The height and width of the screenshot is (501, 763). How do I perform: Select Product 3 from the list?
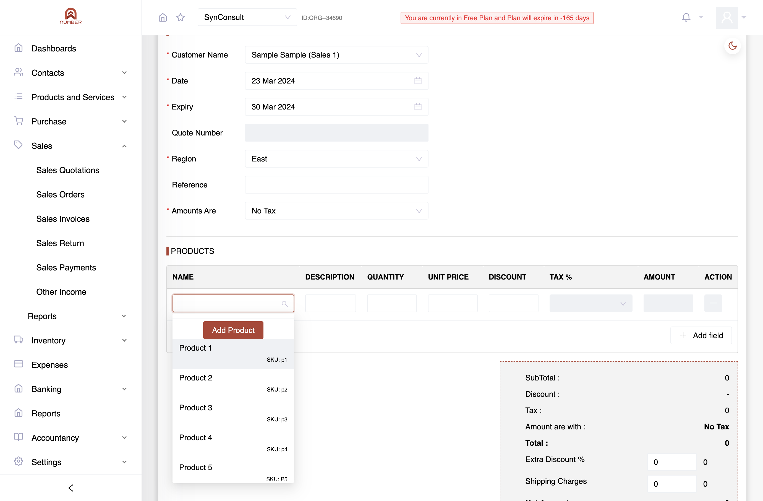233,414
